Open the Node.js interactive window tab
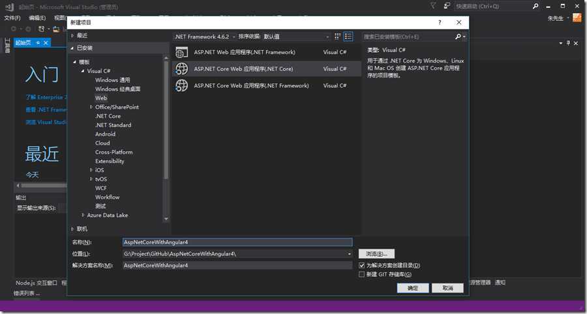Viewport: 587px width, 314px height. tap(37, 283)
